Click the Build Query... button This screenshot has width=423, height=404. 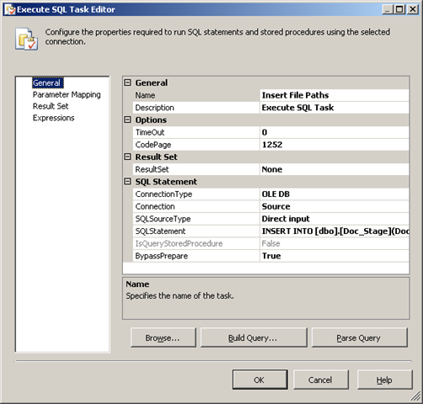pos(254,338)
